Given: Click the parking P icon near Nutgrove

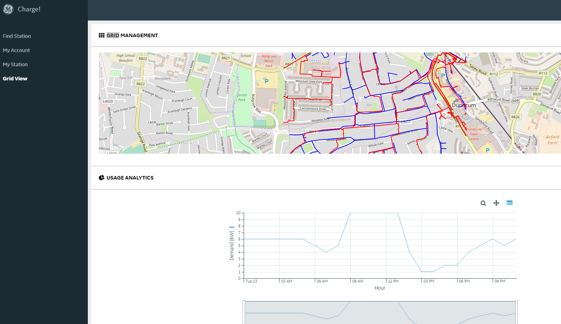Looking at the screenshot, I should (x=267, y=81).
